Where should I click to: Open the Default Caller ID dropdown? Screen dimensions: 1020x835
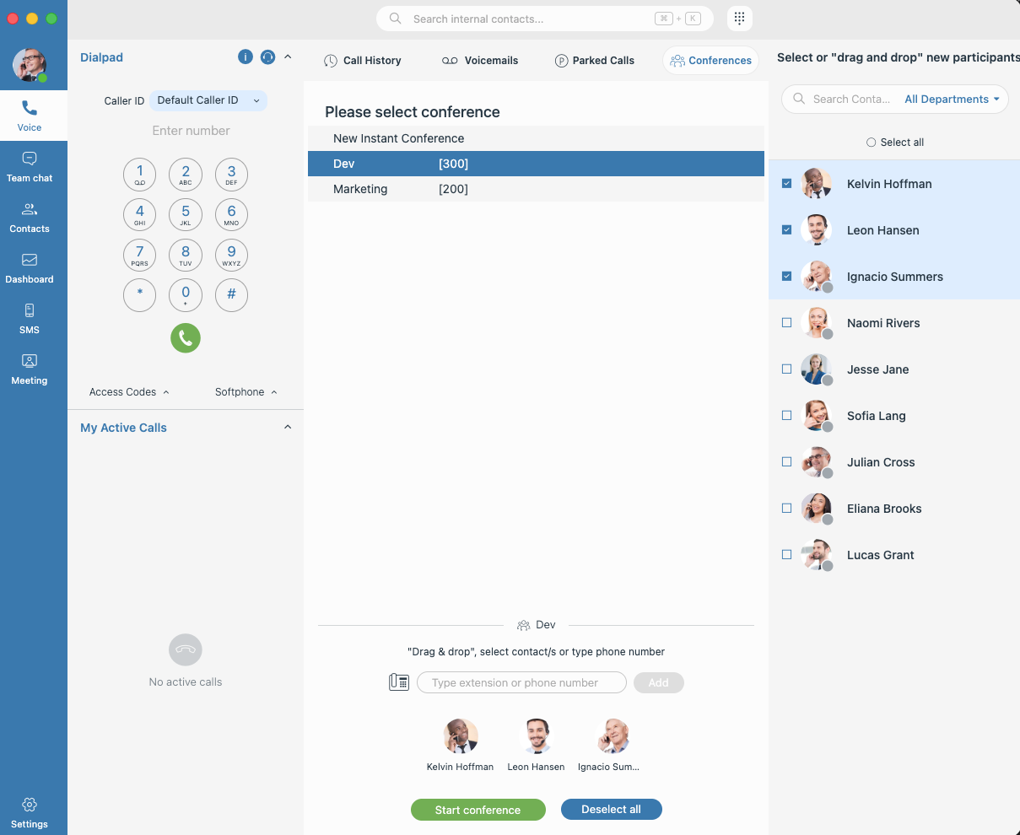pyautogui.click(x=208, y=100)
